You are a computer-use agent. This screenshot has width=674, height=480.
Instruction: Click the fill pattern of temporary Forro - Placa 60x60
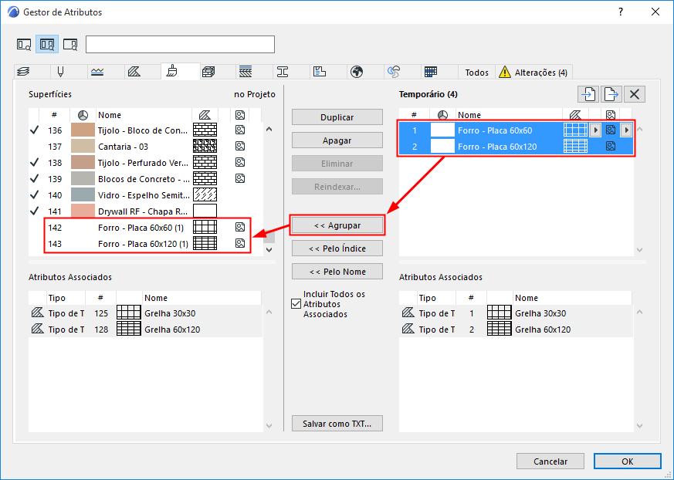[576, 130]
